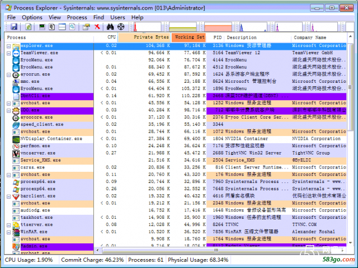Image resolution: width=358 pixels, height=268 pixels.
Task: Collapse the eyoorun.exe tree node
Action: click(9, 74)
